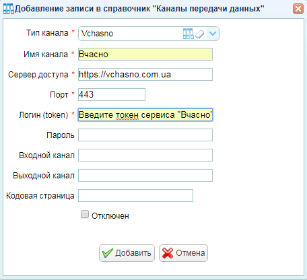307x280 pixels.
Task: Focus the Имя канала field containing Вчасно
Action: (x=145, y=54)
